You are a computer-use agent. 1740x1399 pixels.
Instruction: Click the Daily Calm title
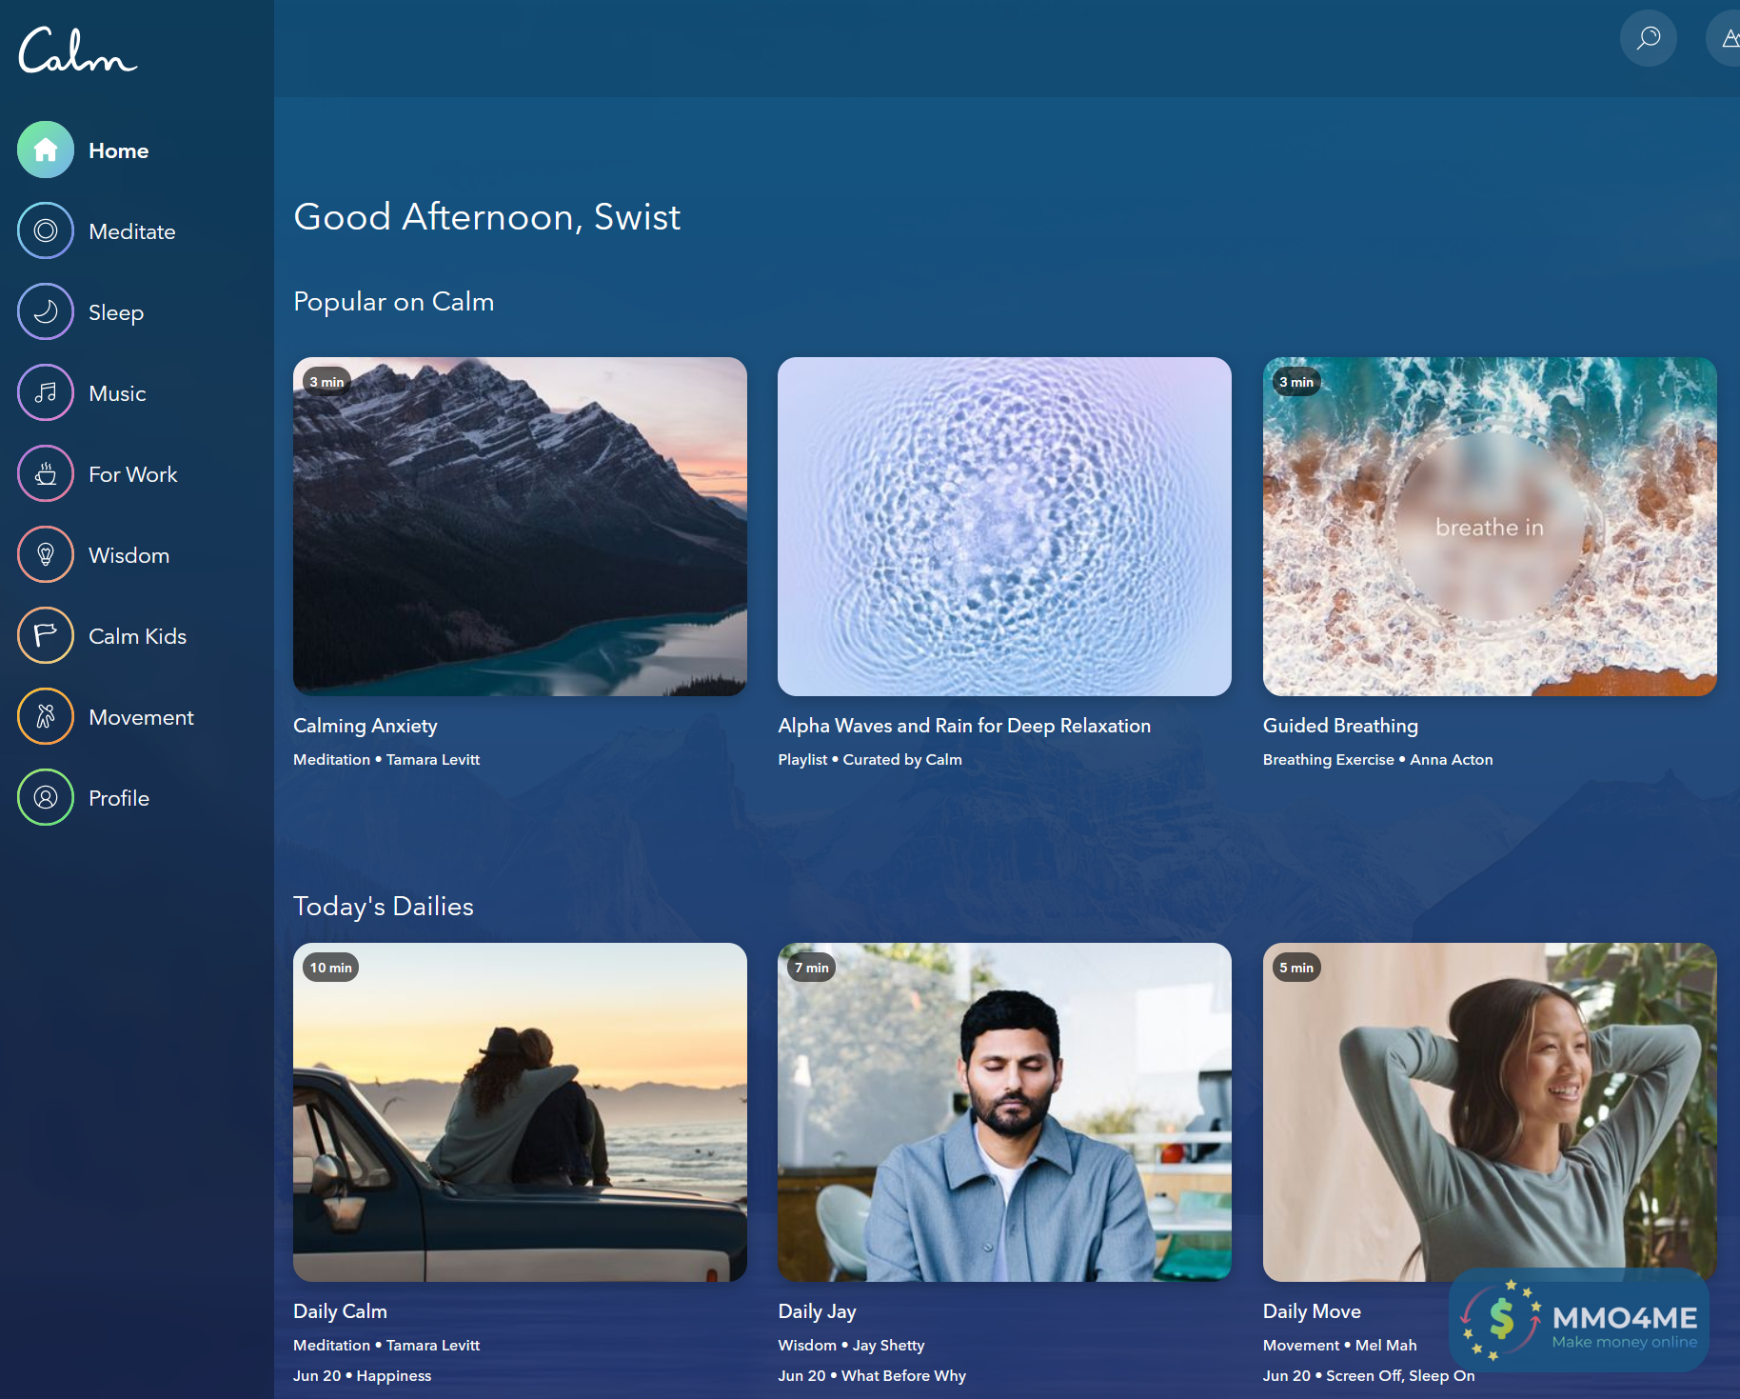point(340,1311)
